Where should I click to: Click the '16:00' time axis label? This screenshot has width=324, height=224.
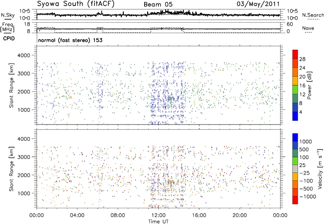point(199,216)
